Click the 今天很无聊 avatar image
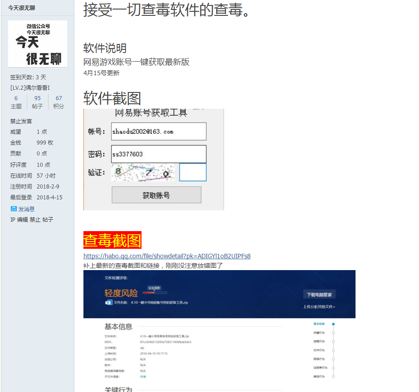This screenshot has height=392, width=419. pyautogui.click(x=38, y=44)
